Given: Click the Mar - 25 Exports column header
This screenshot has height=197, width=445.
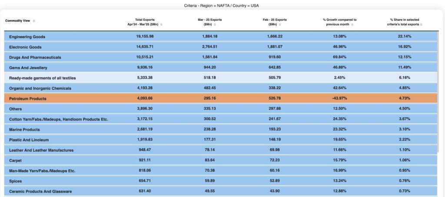Looking at the screenshot, I should pyautogui.click(x=210, y=22).
